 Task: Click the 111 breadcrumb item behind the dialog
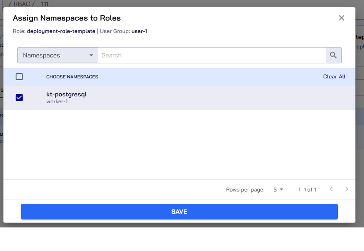(45, 4)
